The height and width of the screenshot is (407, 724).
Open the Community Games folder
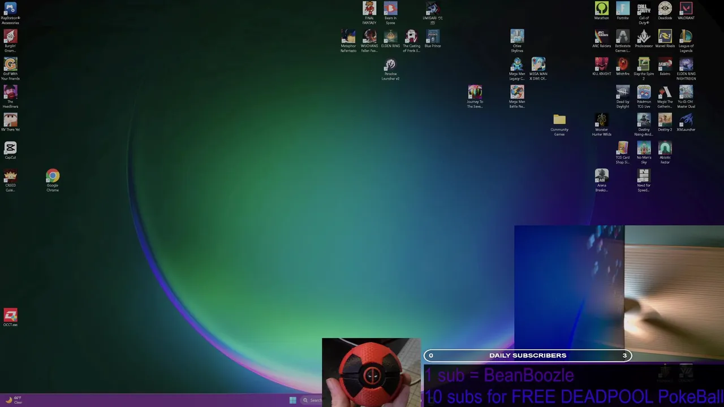[x=559, y=125]
